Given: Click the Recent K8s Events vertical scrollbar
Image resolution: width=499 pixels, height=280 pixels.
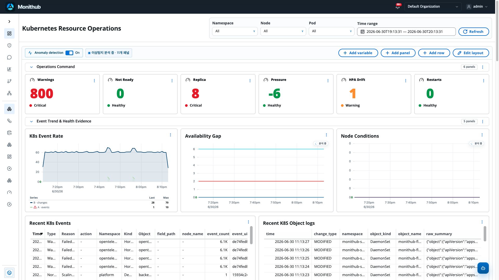Looking at the screenshot, I should click(x=251, y=235).
